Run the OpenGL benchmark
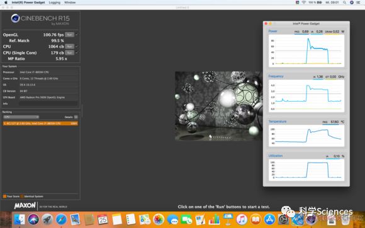 [x=69, y=35]
